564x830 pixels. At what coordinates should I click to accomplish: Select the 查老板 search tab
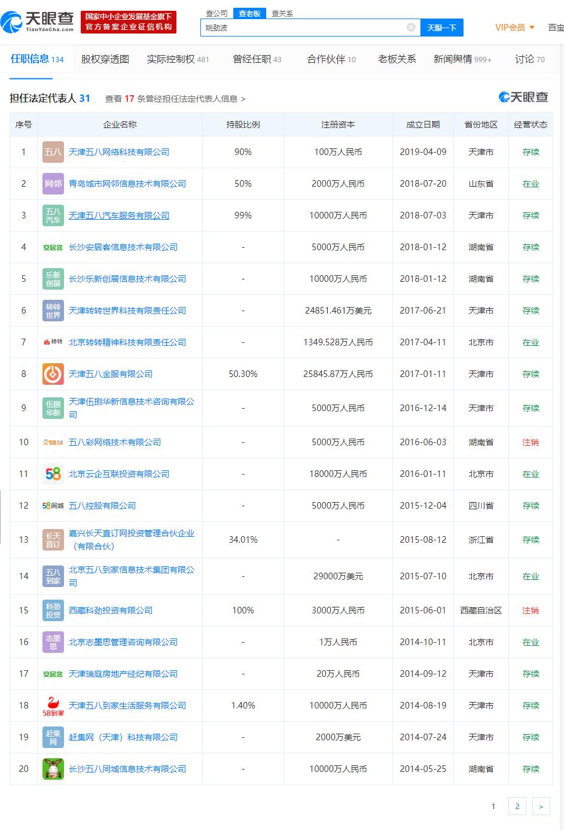249,13
